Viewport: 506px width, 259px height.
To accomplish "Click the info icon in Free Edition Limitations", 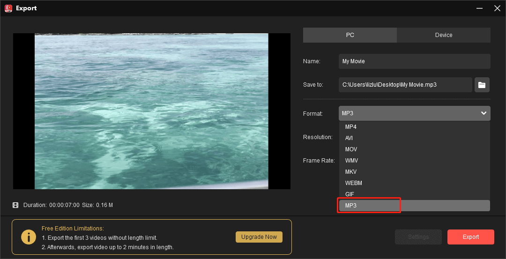I will click(x=29, y=237).
